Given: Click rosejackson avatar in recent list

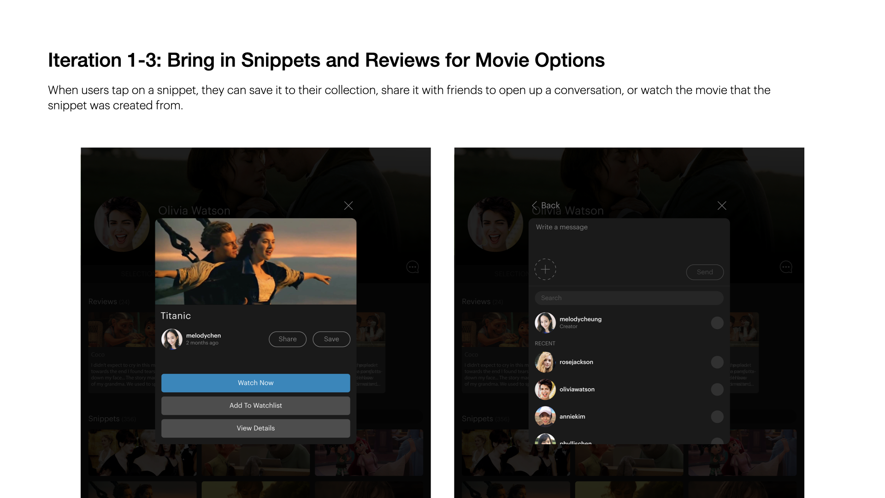Looking at the screenshot, I should [545, 362].
